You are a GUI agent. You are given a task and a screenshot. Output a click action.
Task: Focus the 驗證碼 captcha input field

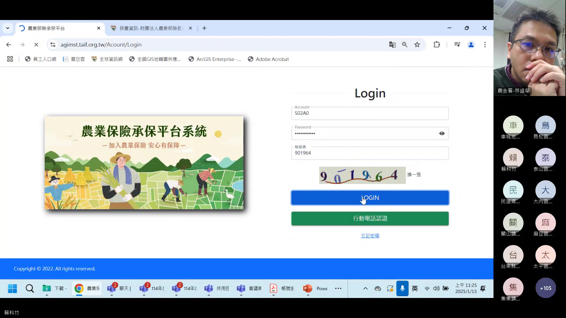370,153
